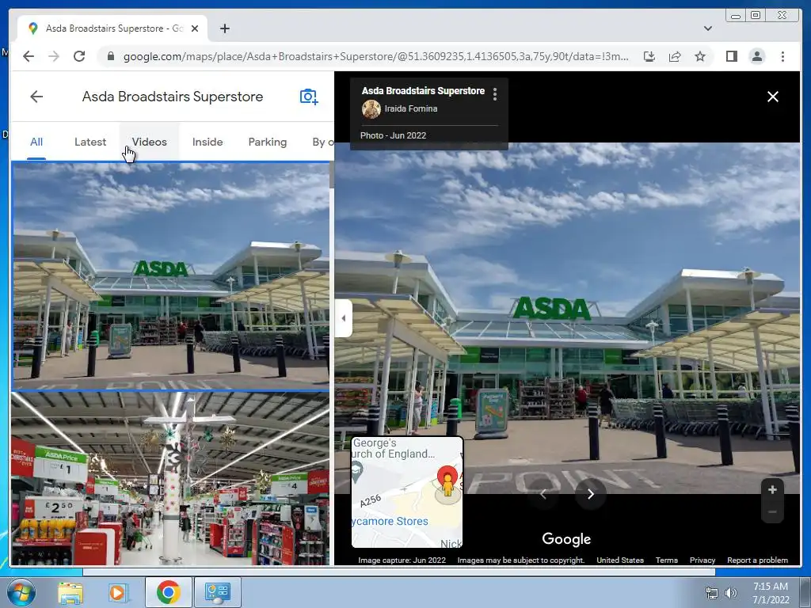The width and height of the screenshot is (811, 608).
Task: Click the site lock icon
Action: point(110,56)
